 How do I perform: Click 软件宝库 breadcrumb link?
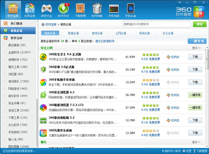coord(51,24)
